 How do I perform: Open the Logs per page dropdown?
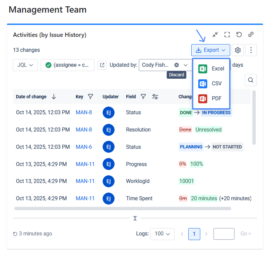pos(162,234)
